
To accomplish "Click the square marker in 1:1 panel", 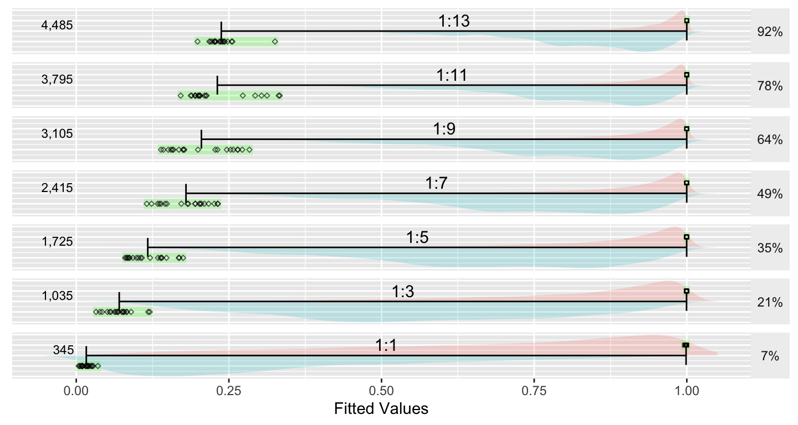I will pos(686,345).
